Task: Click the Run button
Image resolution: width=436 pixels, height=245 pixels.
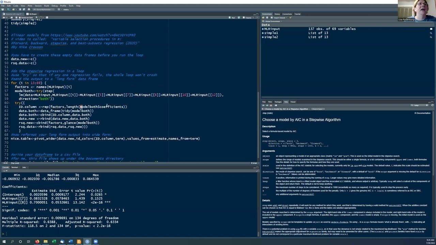Action: [233, 18]
